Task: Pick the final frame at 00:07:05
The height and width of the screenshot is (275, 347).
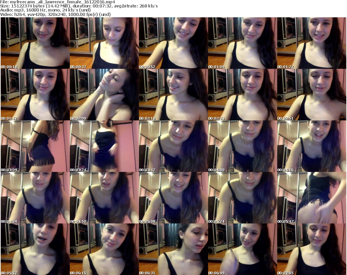Action: point(311,249)
